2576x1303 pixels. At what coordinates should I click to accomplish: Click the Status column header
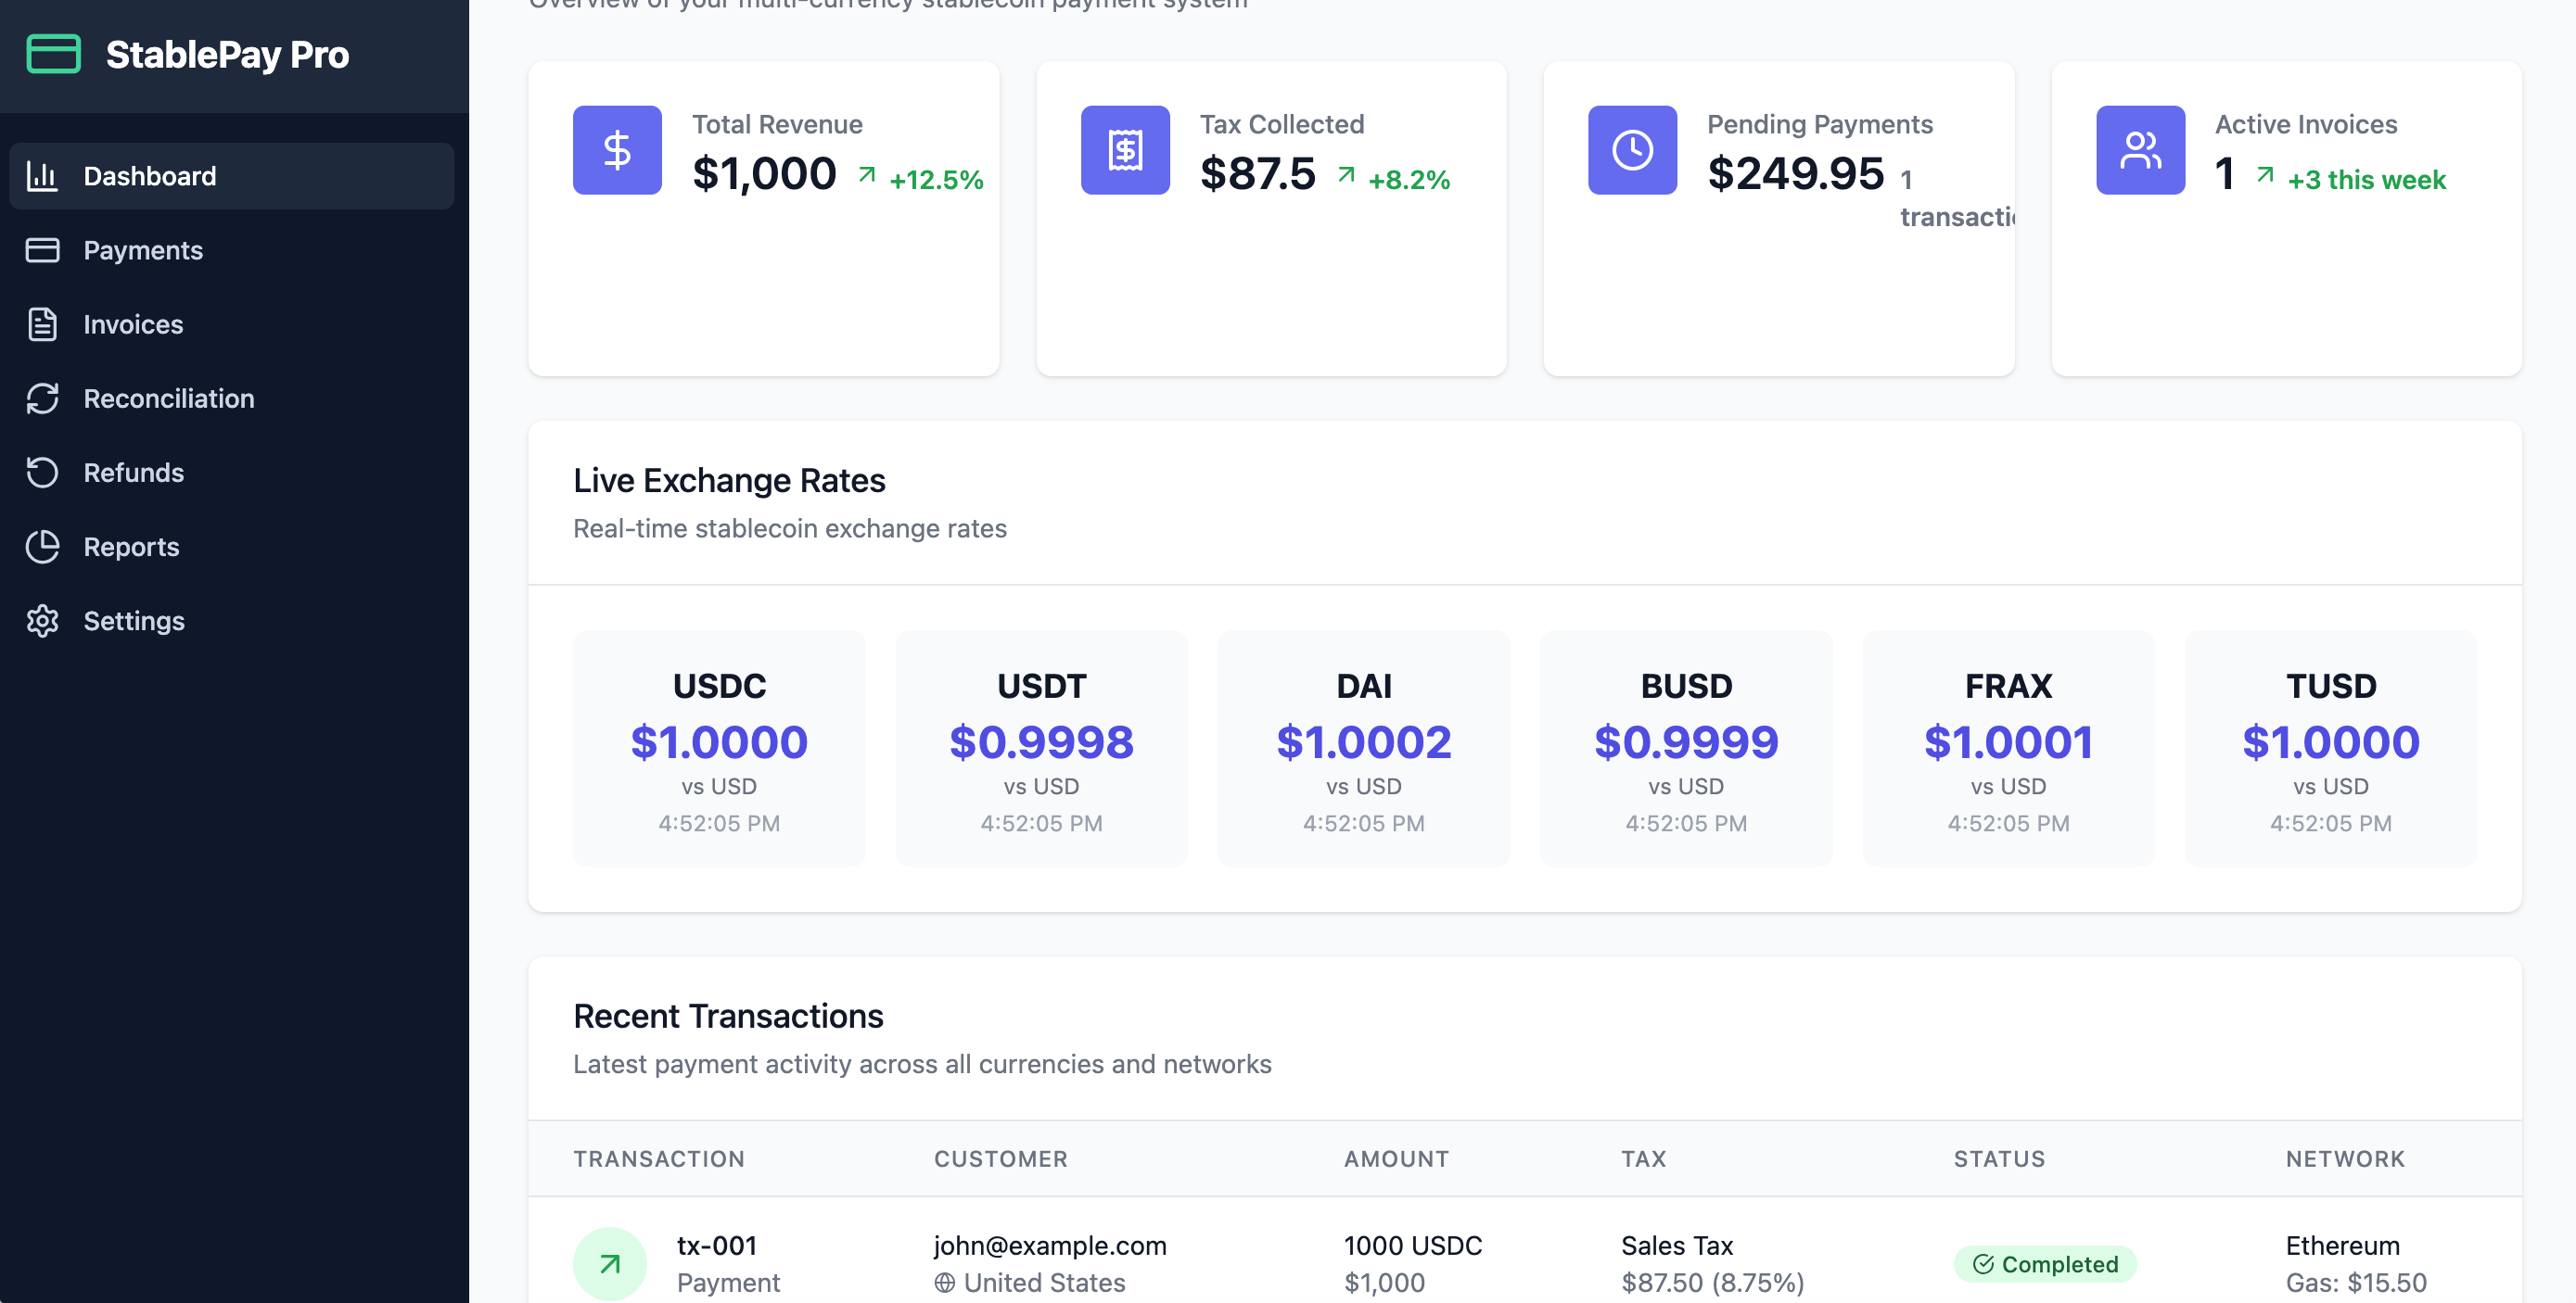tap(1999, 1159)
